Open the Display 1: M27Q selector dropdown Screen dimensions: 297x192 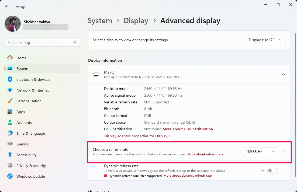[x=265, y=40]
